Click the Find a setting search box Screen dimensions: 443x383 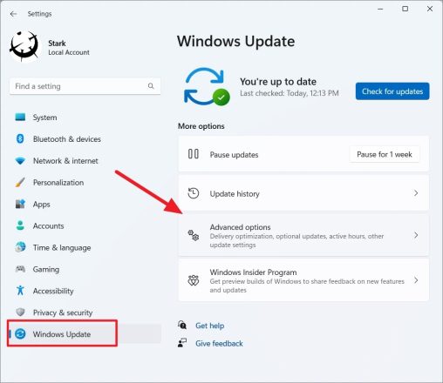[85, 86]
